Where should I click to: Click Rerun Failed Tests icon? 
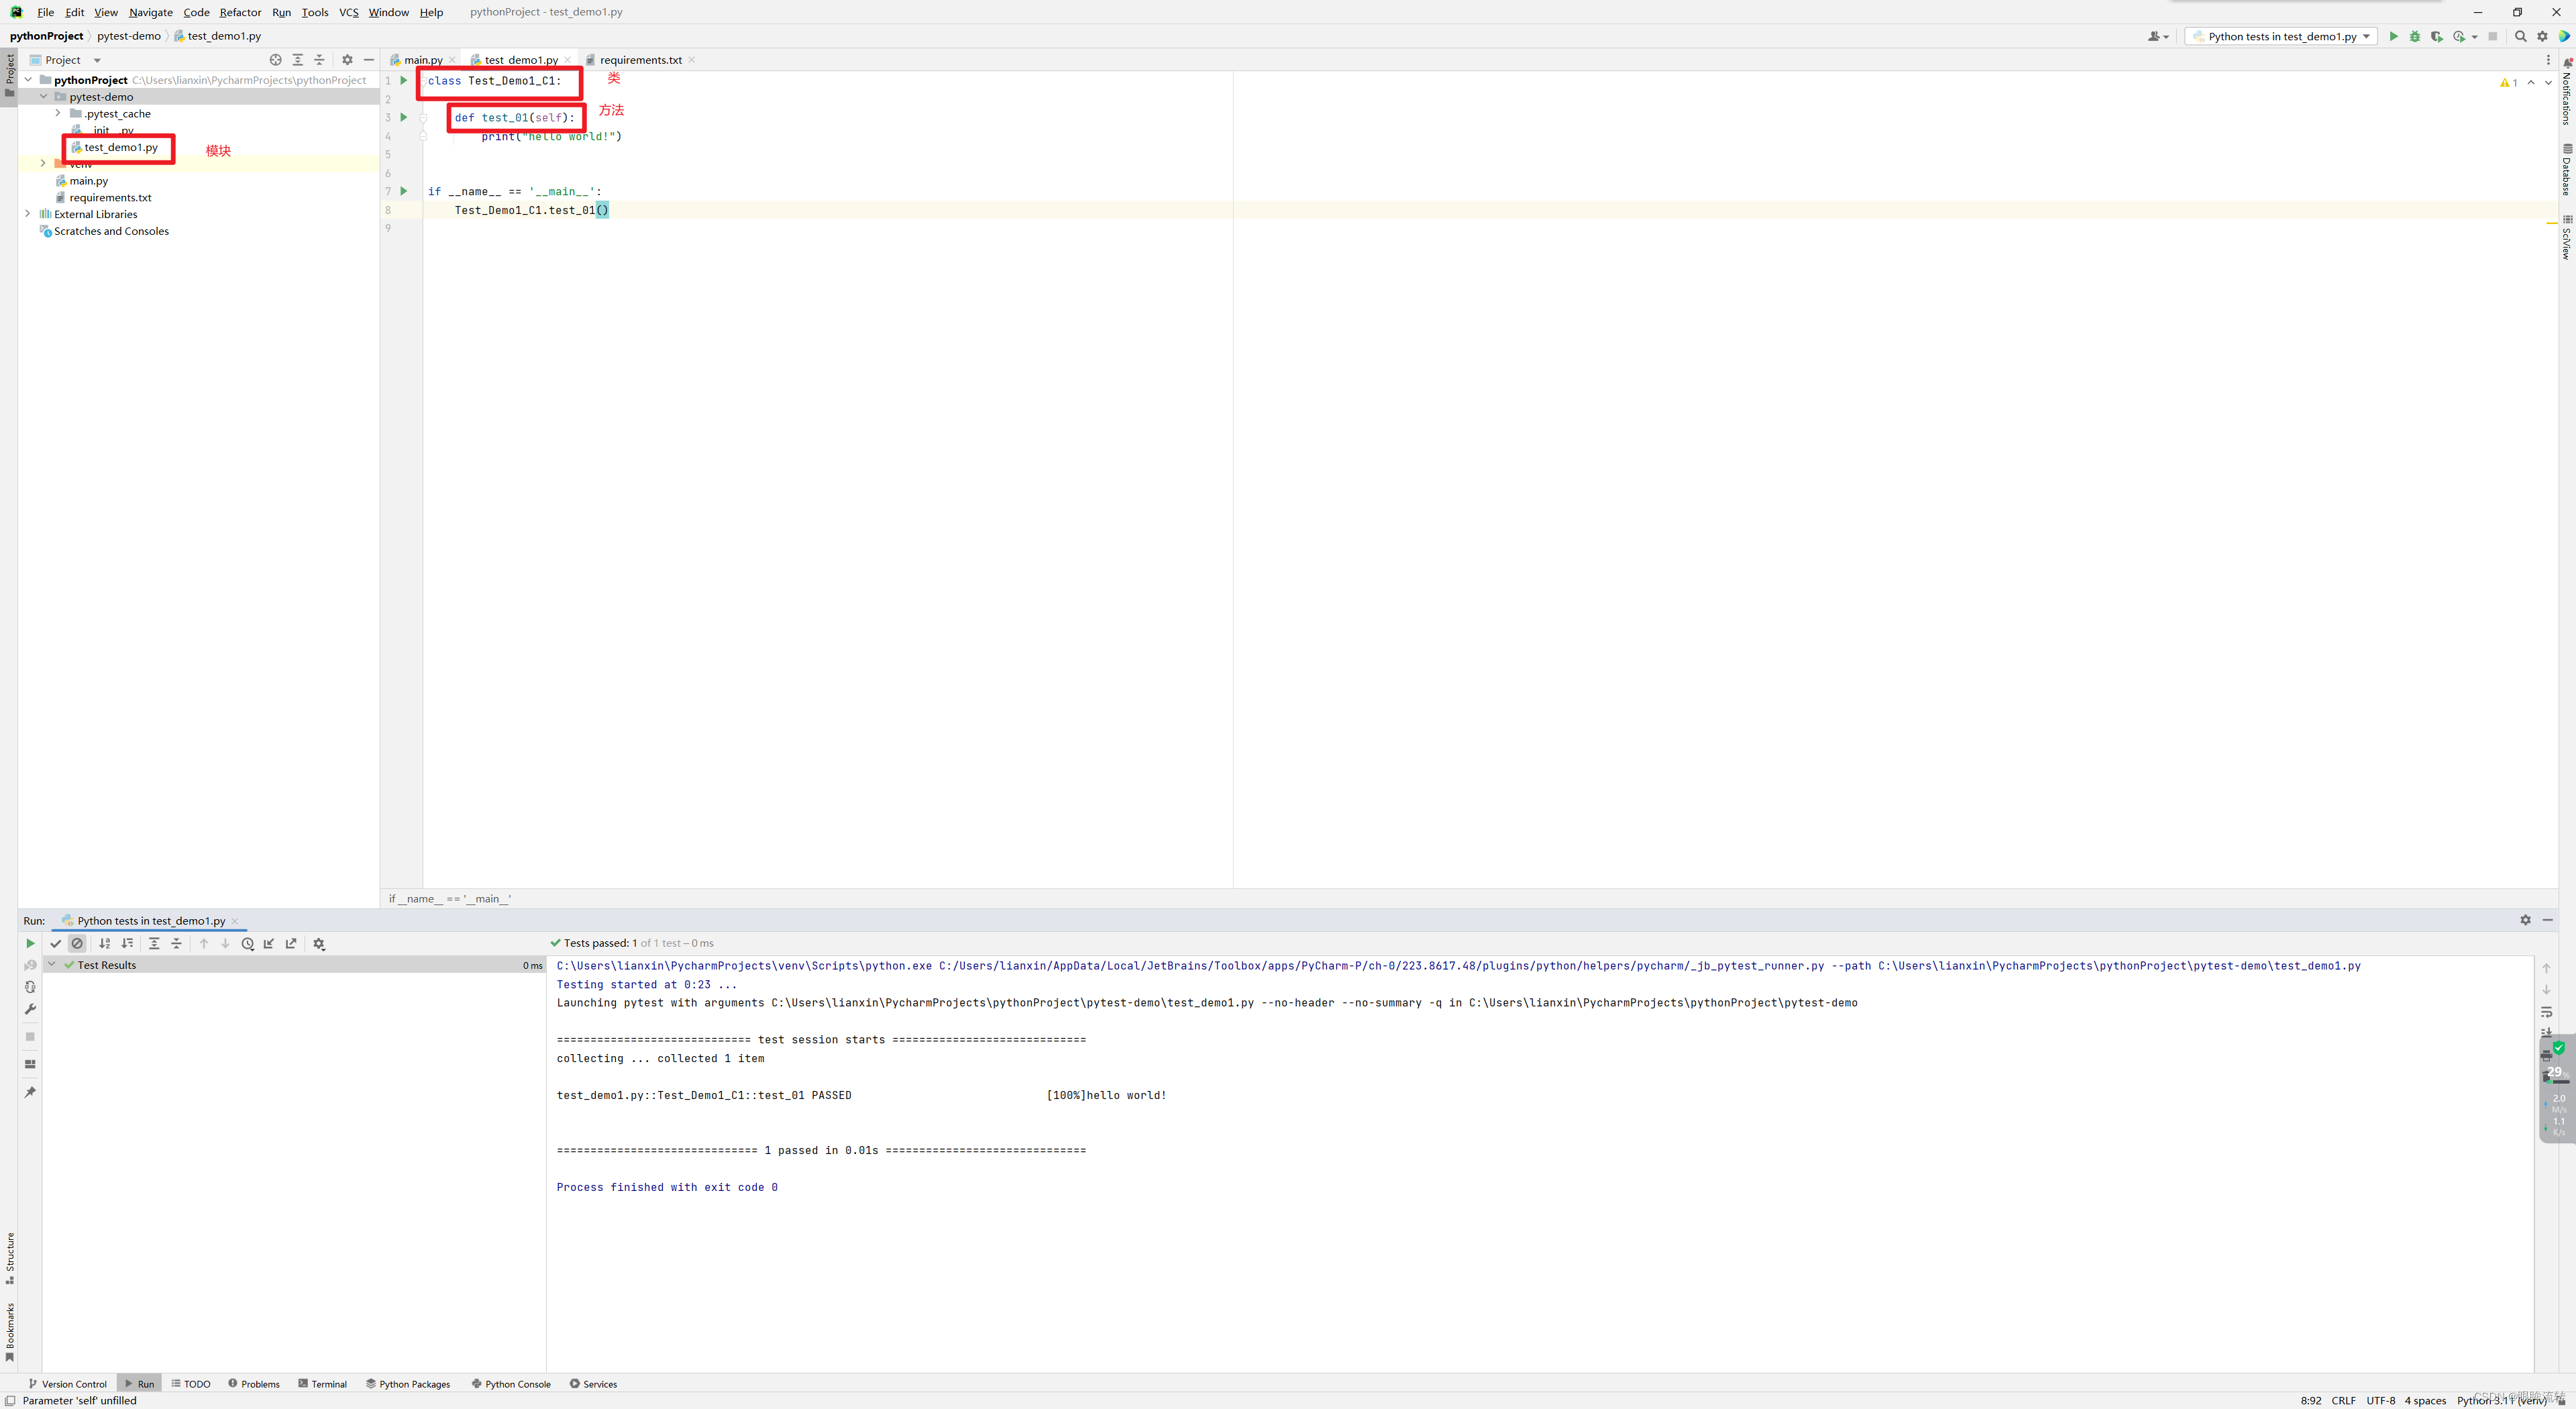pos(30,965)
